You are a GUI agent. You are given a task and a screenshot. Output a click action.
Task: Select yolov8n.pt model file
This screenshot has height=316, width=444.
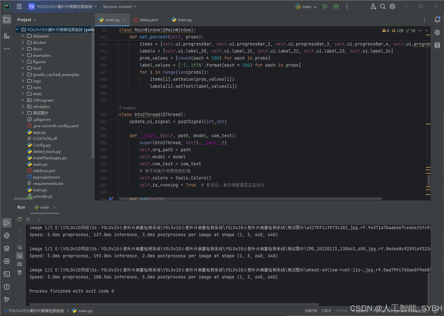(x=42, y=196)
